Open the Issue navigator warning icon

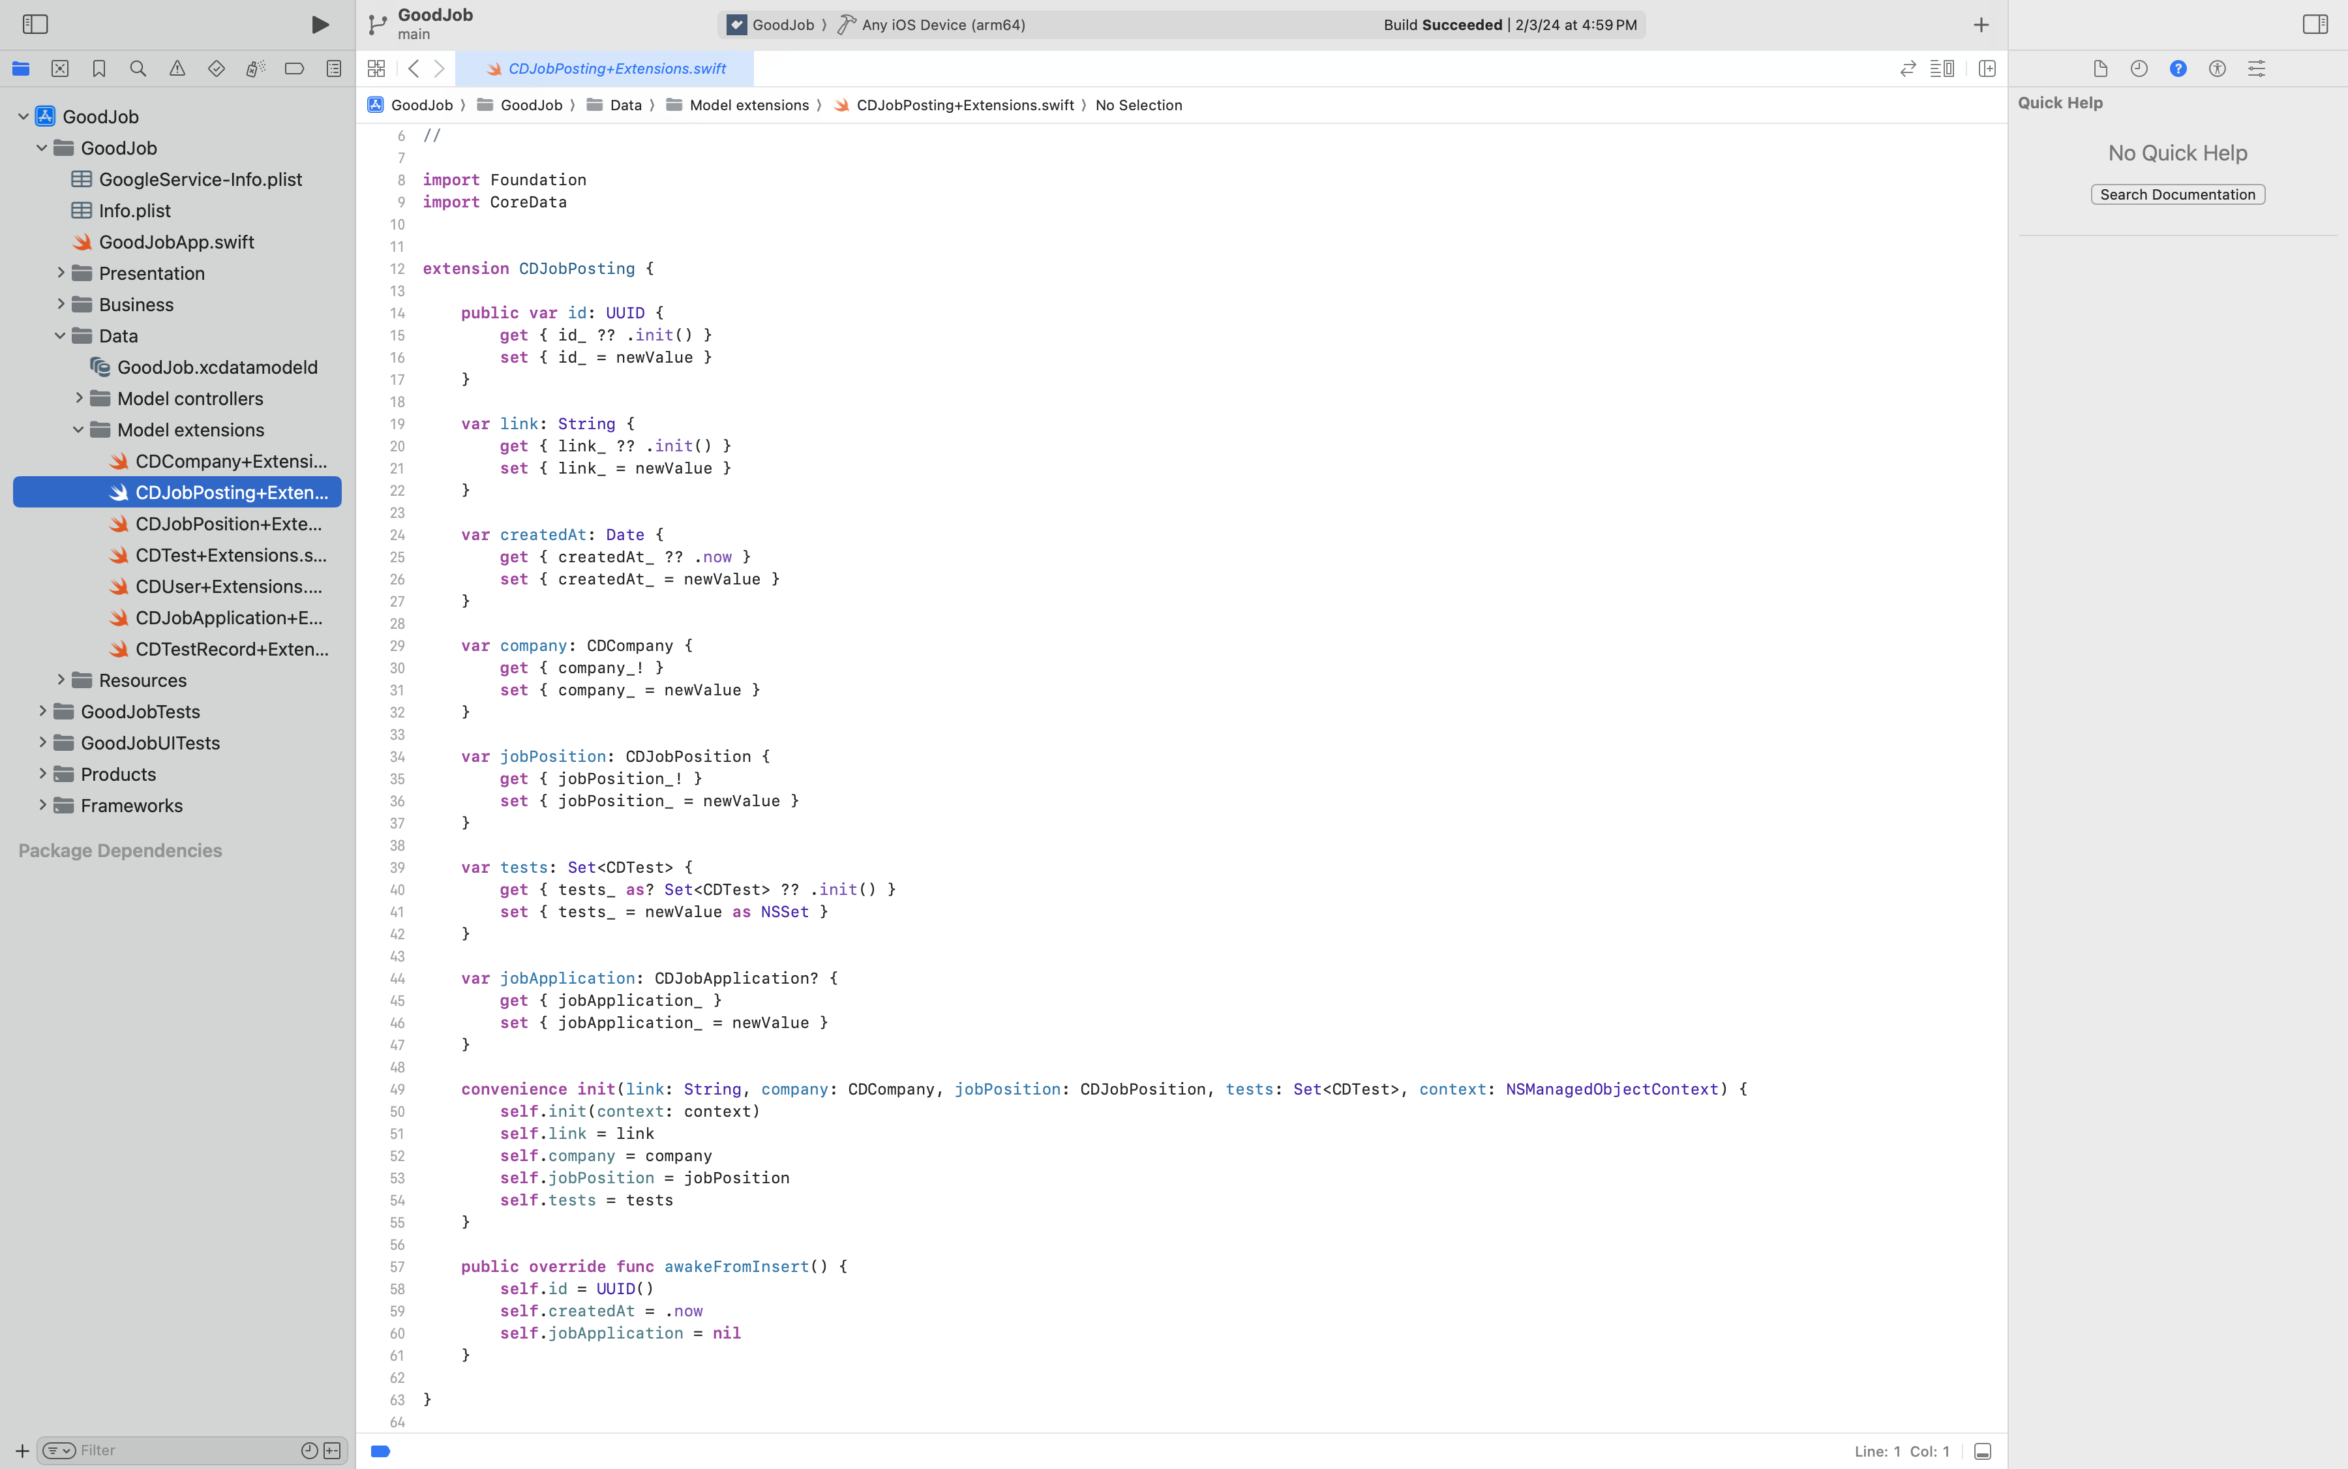tap(177, 68)
